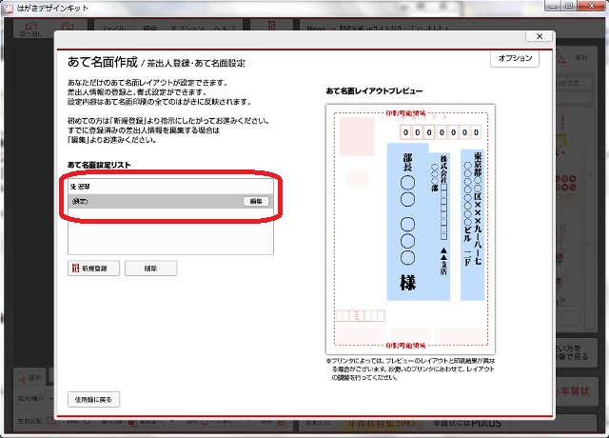Image resolution: width=609 pixels, height=438 pixels.
Task: Click the はがきデザインキット title bar icon
Action: coord(9,8)
